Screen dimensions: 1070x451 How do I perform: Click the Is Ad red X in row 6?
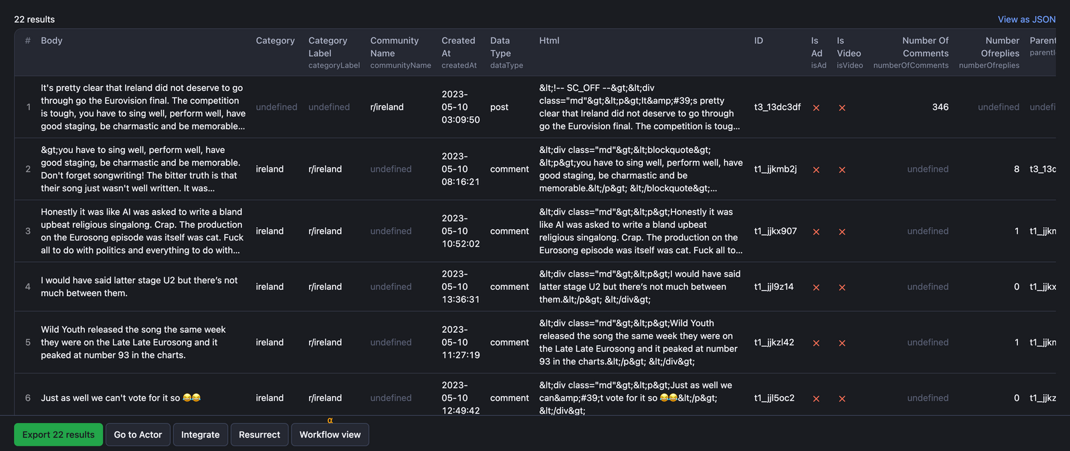pyautogui.click(x=816, y=398)
